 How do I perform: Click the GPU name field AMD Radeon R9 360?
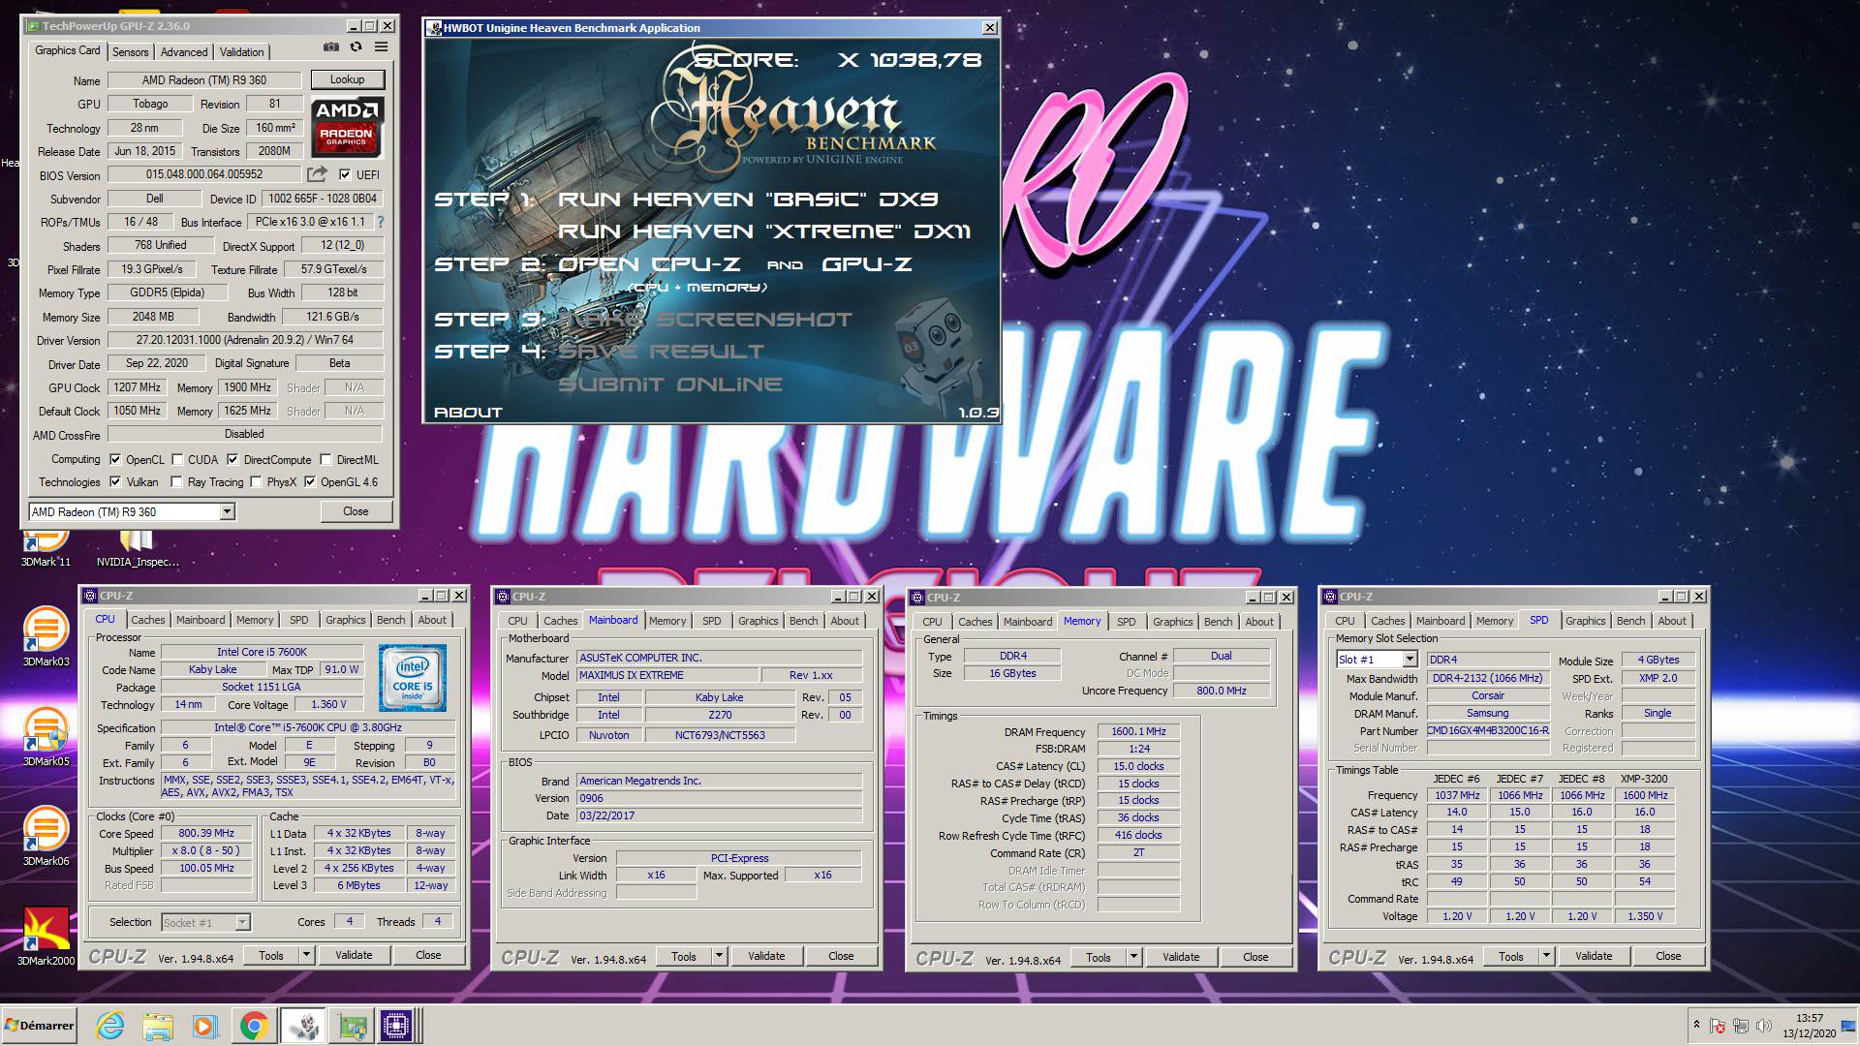click(203, 80)
